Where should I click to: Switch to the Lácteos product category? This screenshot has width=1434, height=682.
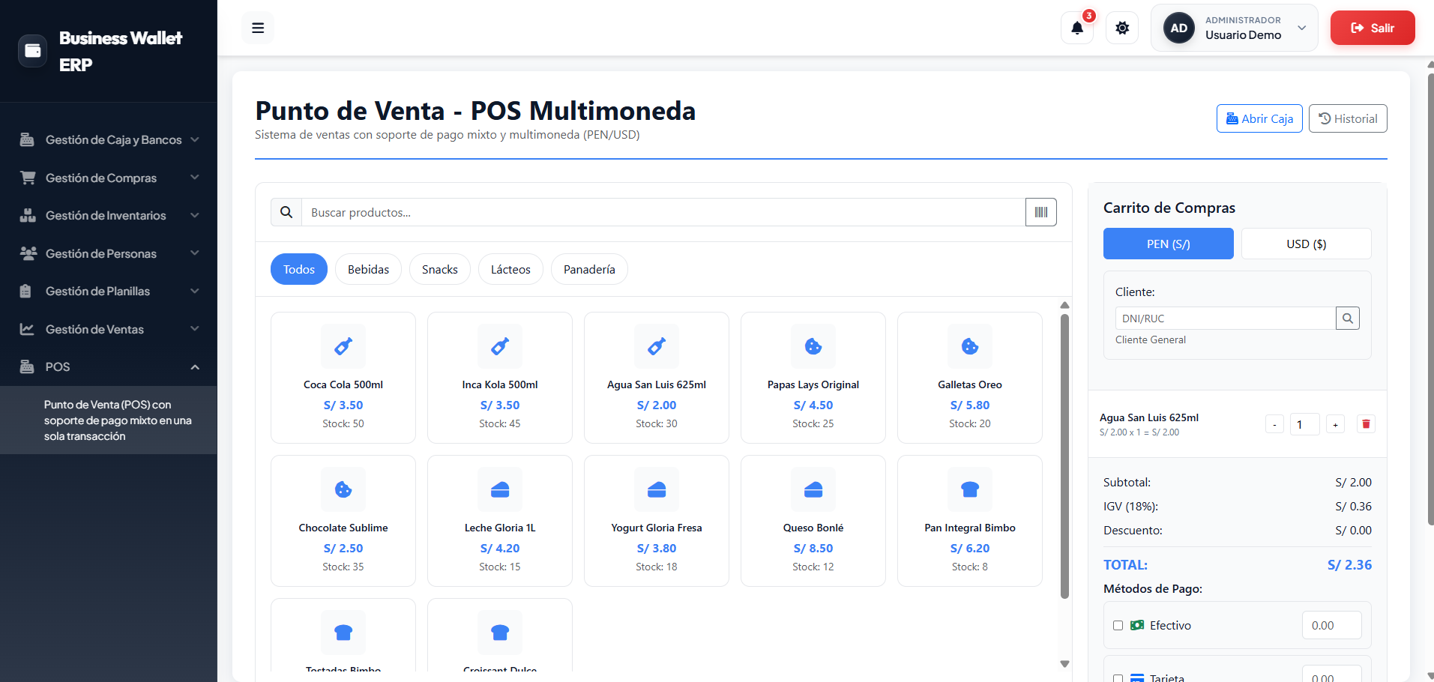click(x=510, y=269)
